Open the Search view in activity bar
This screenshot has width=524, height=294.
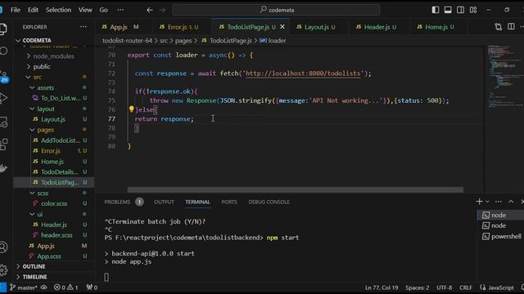pos(3,51)
